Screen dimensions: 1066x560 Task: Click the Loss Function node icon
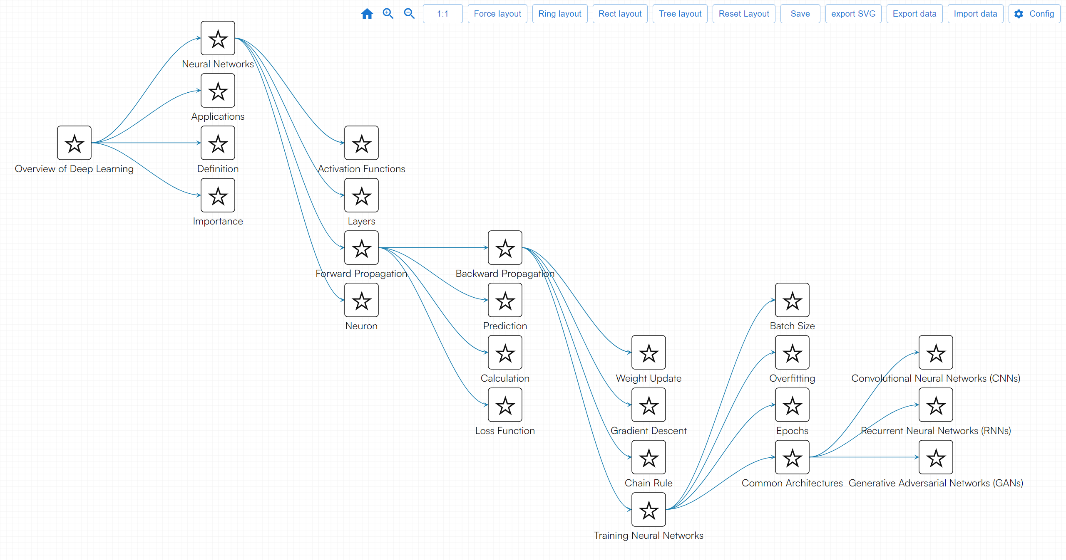pyautogui.click(x=505, y=405)
